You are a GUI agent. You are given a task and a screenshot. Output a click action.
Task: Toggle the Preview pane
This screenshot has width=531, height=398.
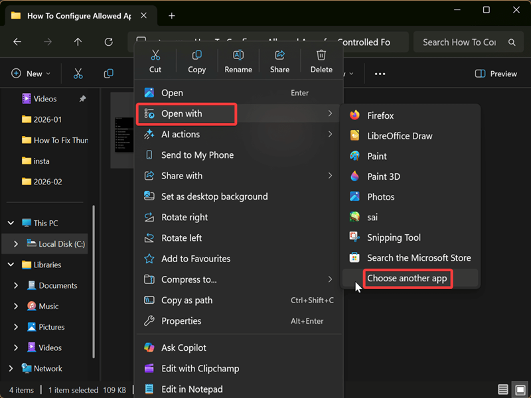coord(496,74)
